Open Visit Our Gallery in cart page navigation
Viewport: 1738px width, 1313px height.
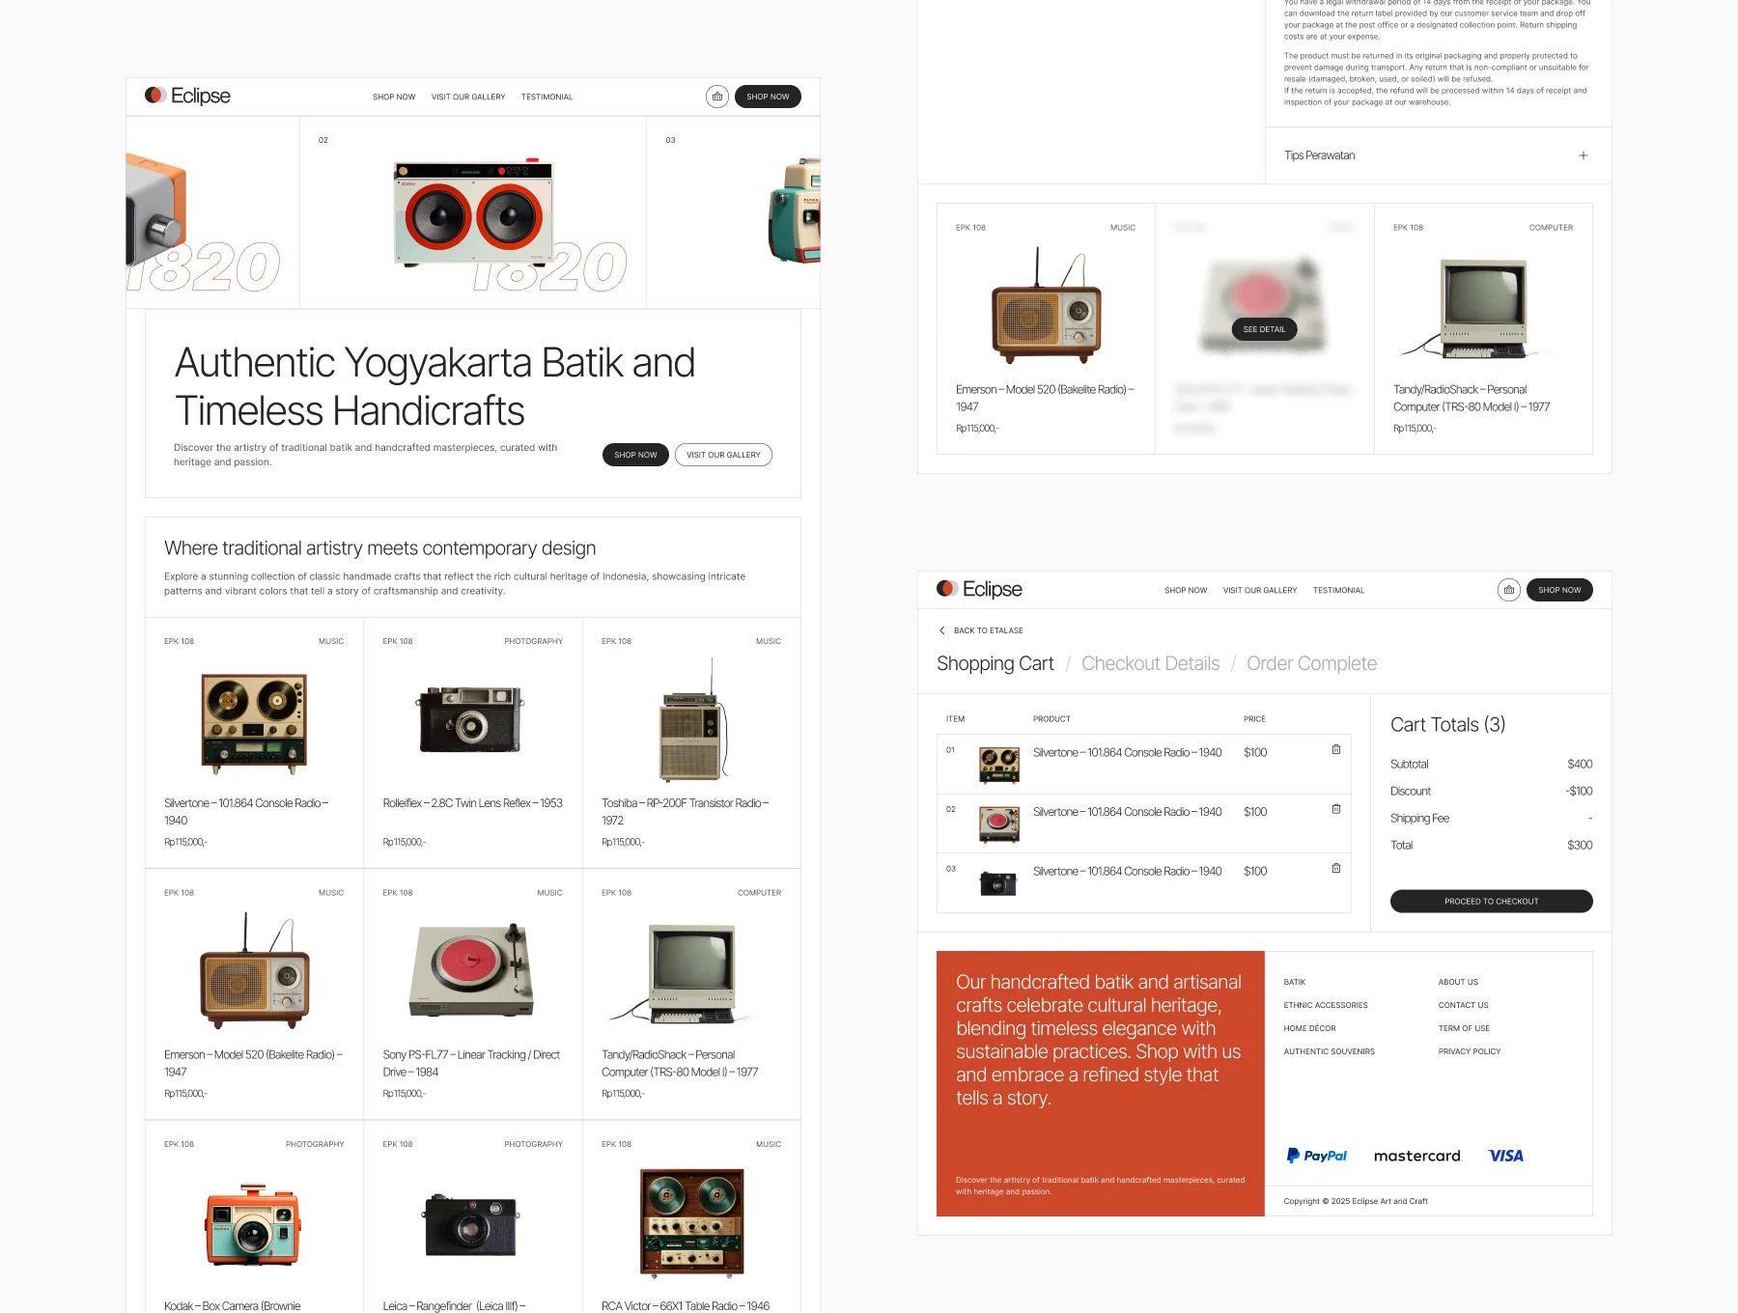pos(1260,590)
